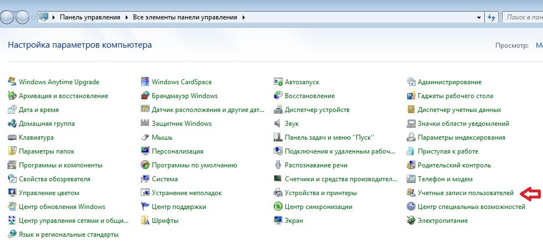Open the Персонализация icon
The width and height of the screenshot is (543, 250).
[145, 151]
